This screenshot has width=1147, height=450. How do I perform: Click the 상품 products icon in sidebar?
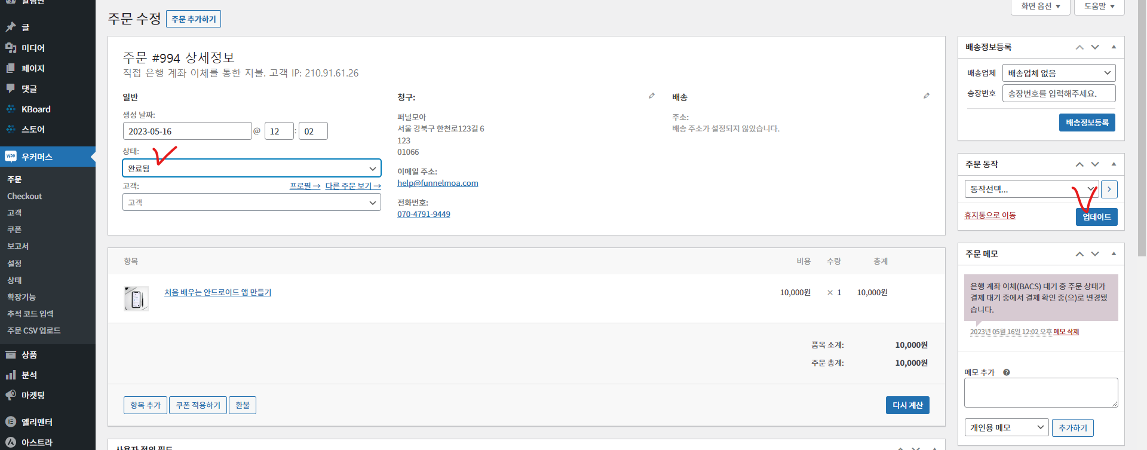(11, 354)
